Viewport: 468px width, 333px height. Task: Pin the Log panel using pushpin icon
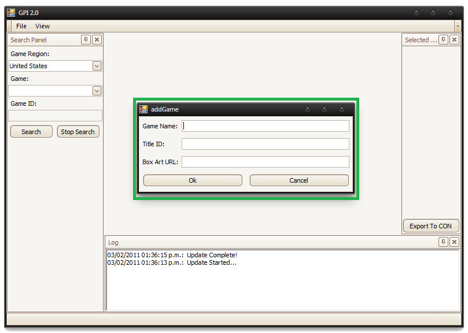tap(444, 242)
